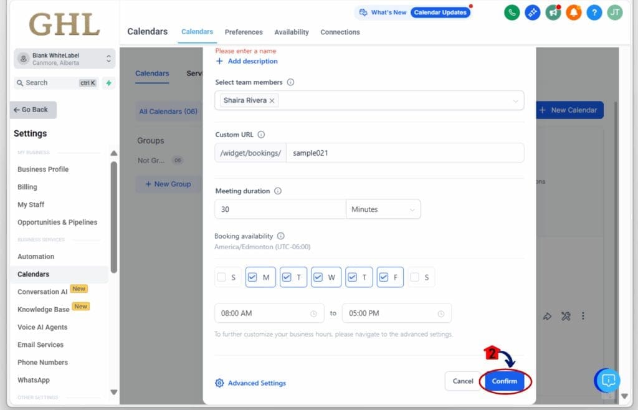
Task: Click the GHL logo
Action: [x=64, y=24]
